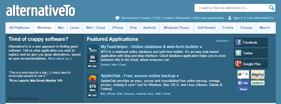Click SpiderOak's Linux platform tag

click(x=150, y=94)
